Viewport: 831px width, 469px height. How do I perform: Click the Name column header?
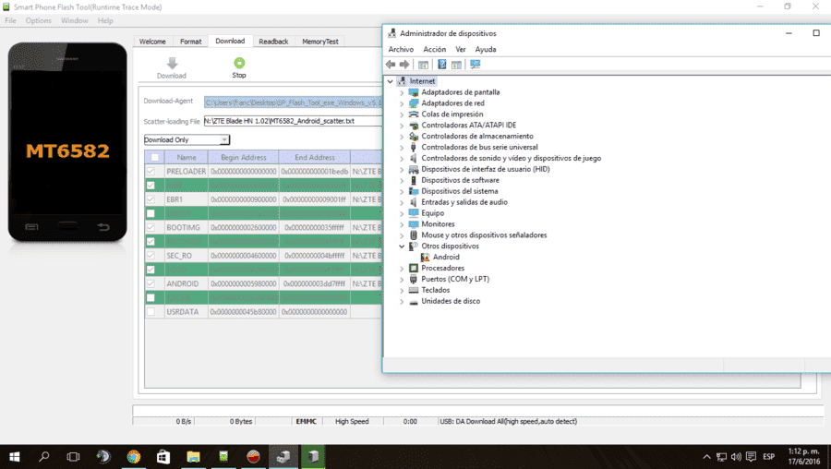pos(186,157)
